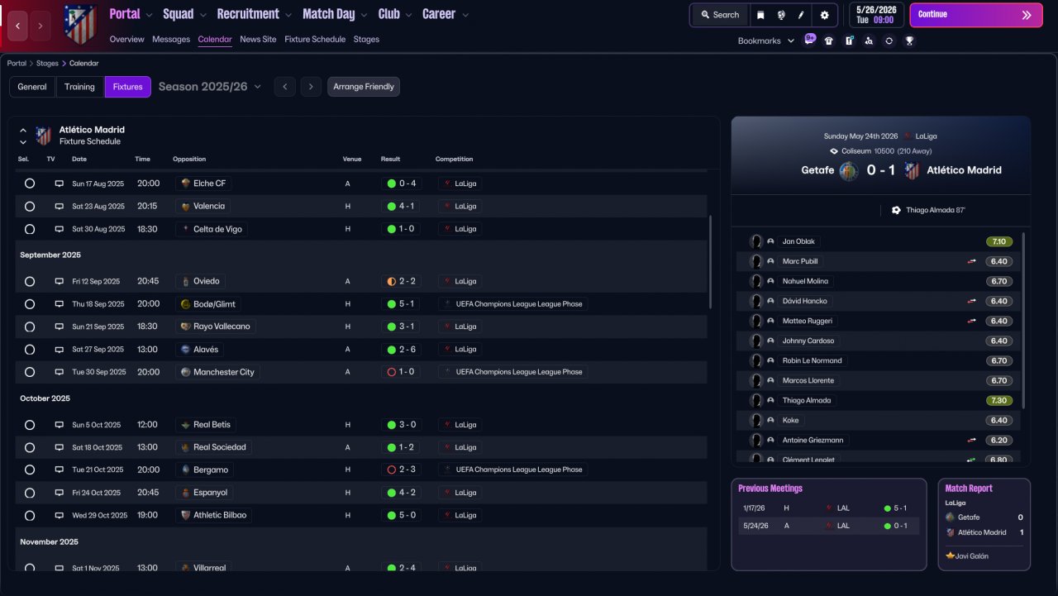Collapse the Atlético Madrid Fixture Schedule panel

point(23,131)
